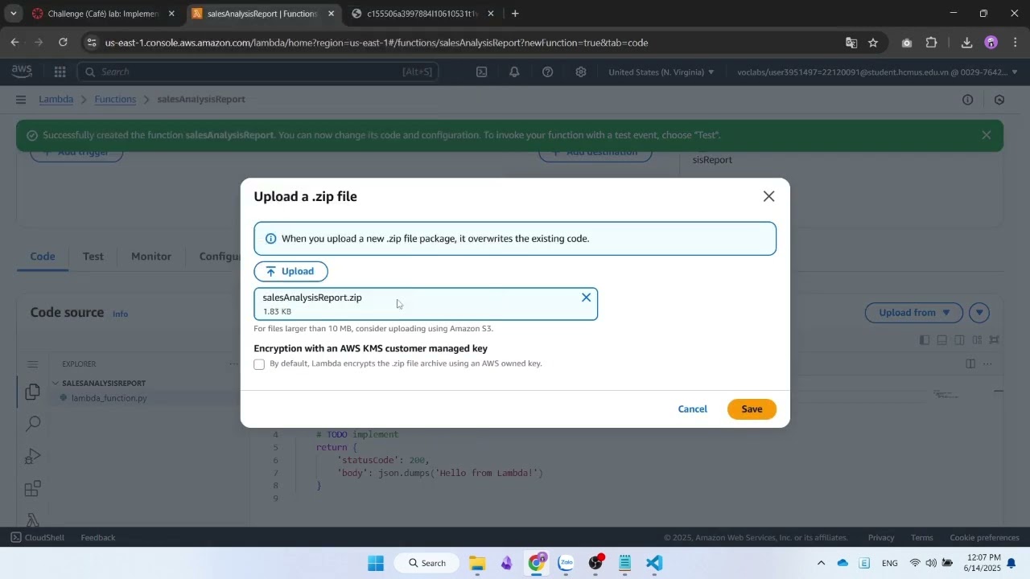Viewport: 1030px width, 579px height.
Task: Navigate to Lambda breadcrumb link
Action: 56,99
